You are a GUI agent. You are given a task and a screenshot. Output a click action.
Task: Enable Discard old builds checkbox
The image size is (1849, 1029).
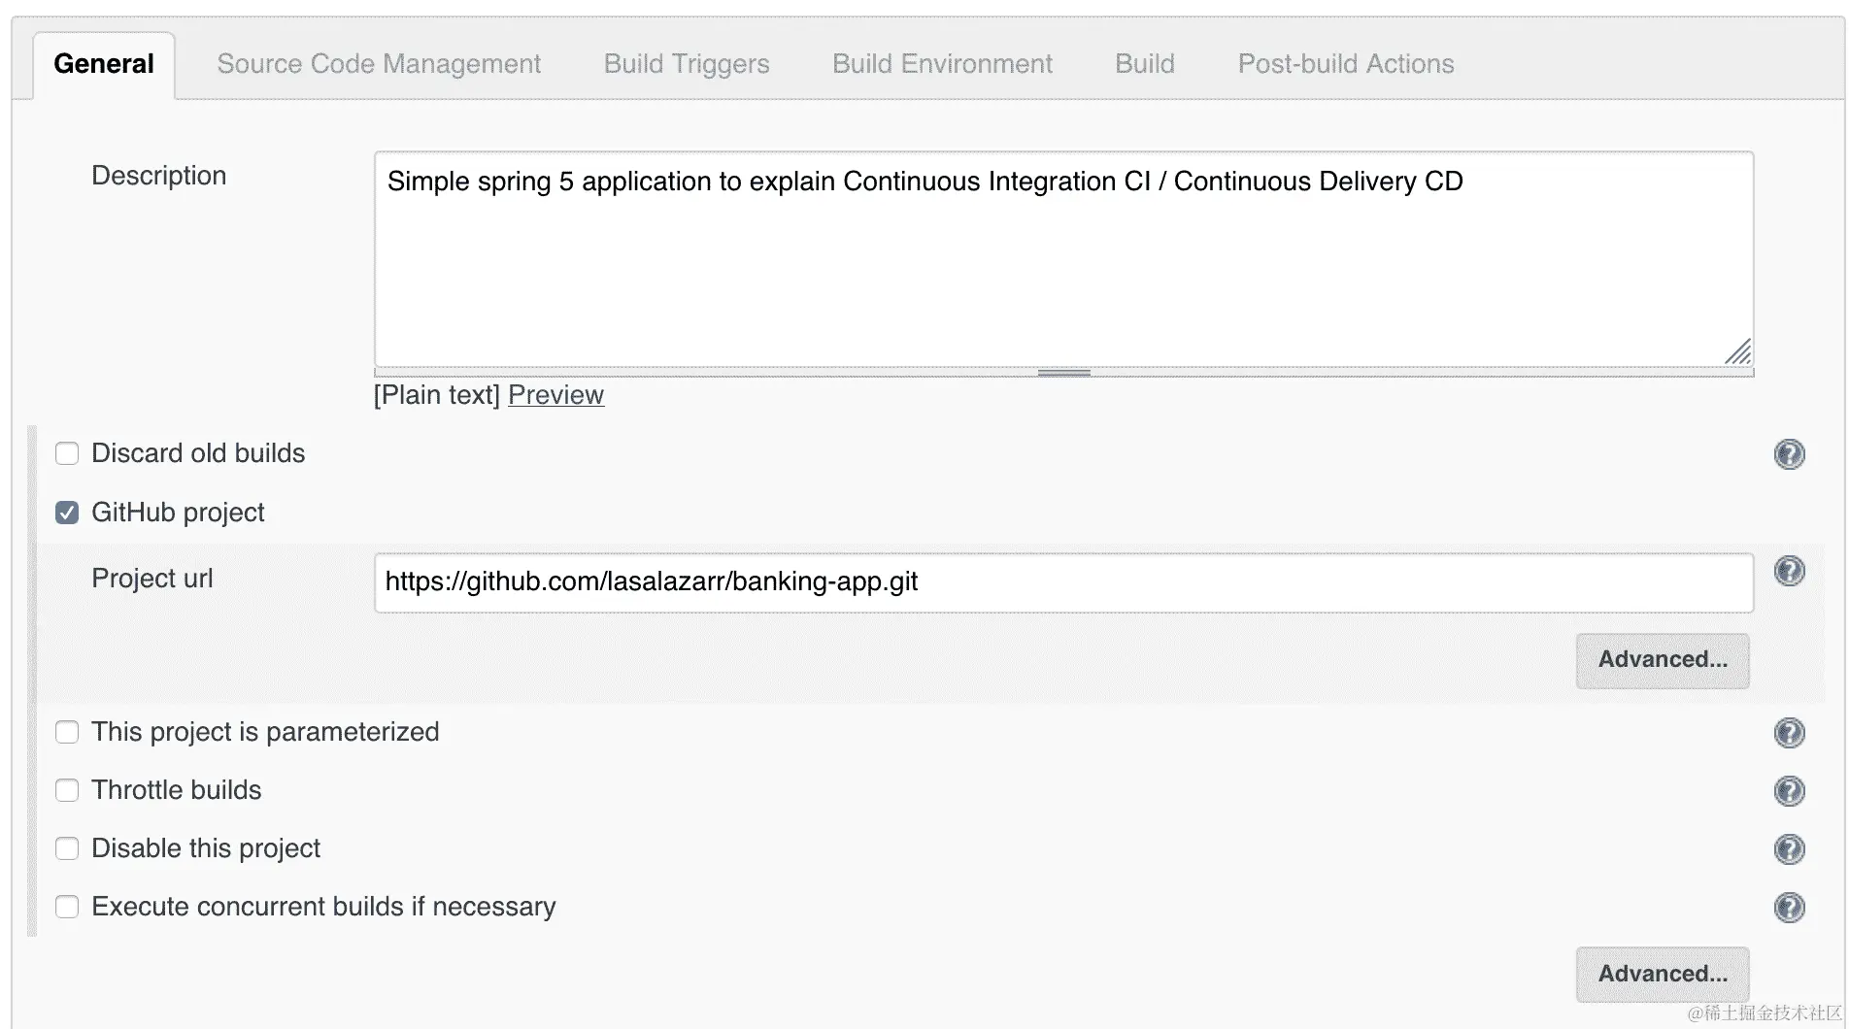pyautogui.click(x=67, y=453)
